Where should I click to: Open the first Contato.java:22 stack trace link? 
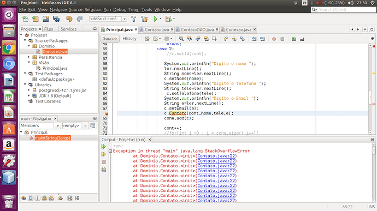pyautogui.click(x=216, y=156)
